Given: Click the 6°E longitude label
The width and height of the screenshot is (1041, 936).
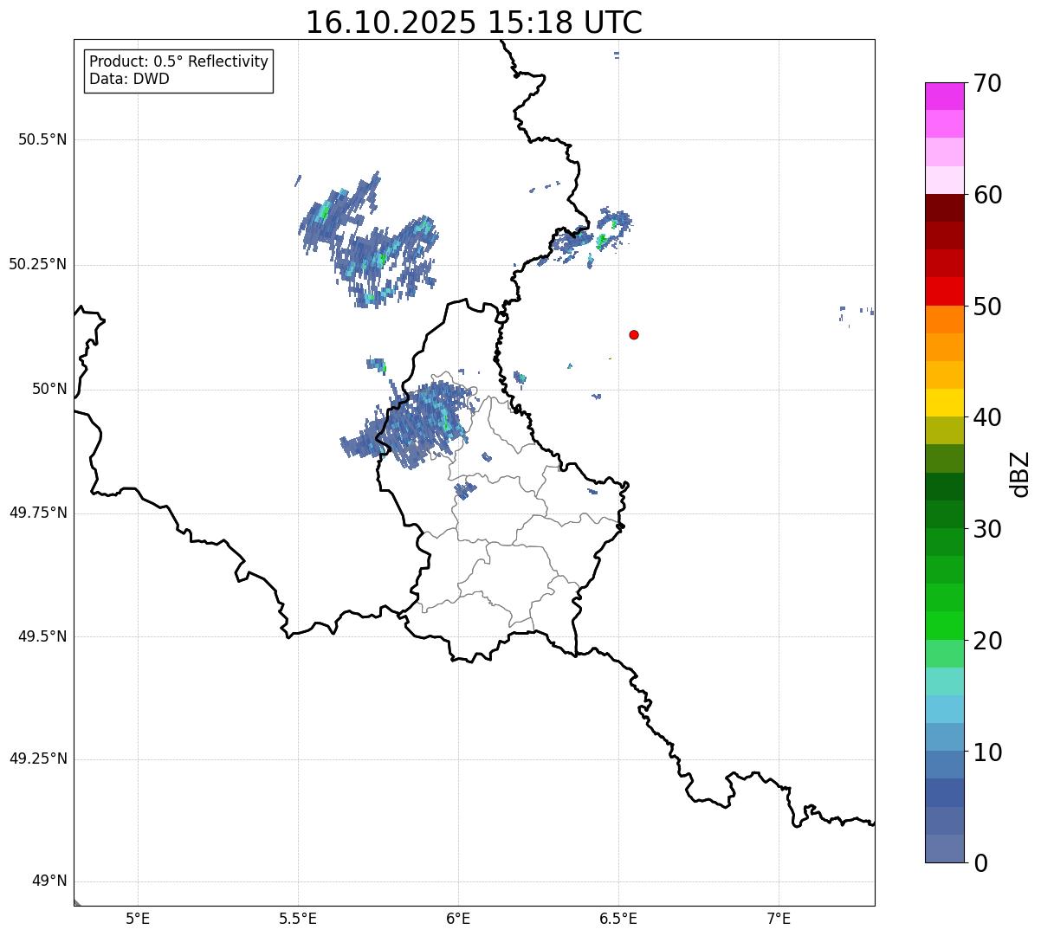Looking at the screenshot, I should pos(458,918).
